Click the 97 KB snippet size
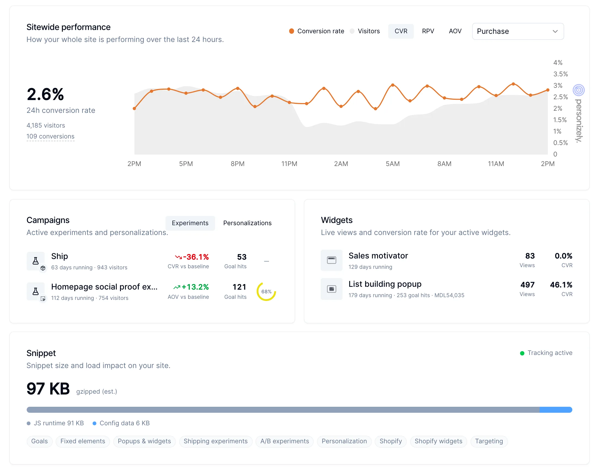Viewport: 599px width, 470px height. pos(48,389)
